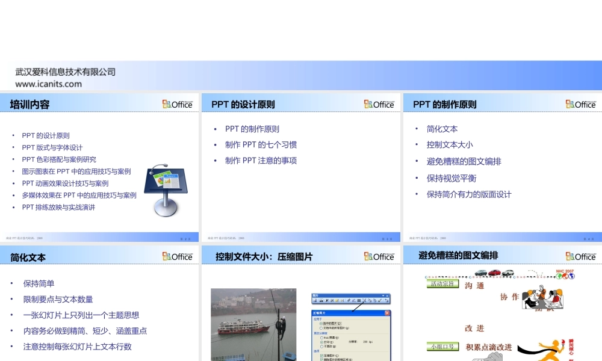The height and width of the screenshot is (361, 602).
Task: Click the Office logo on 控制文件大小 slide
Action: click(379, 256)
